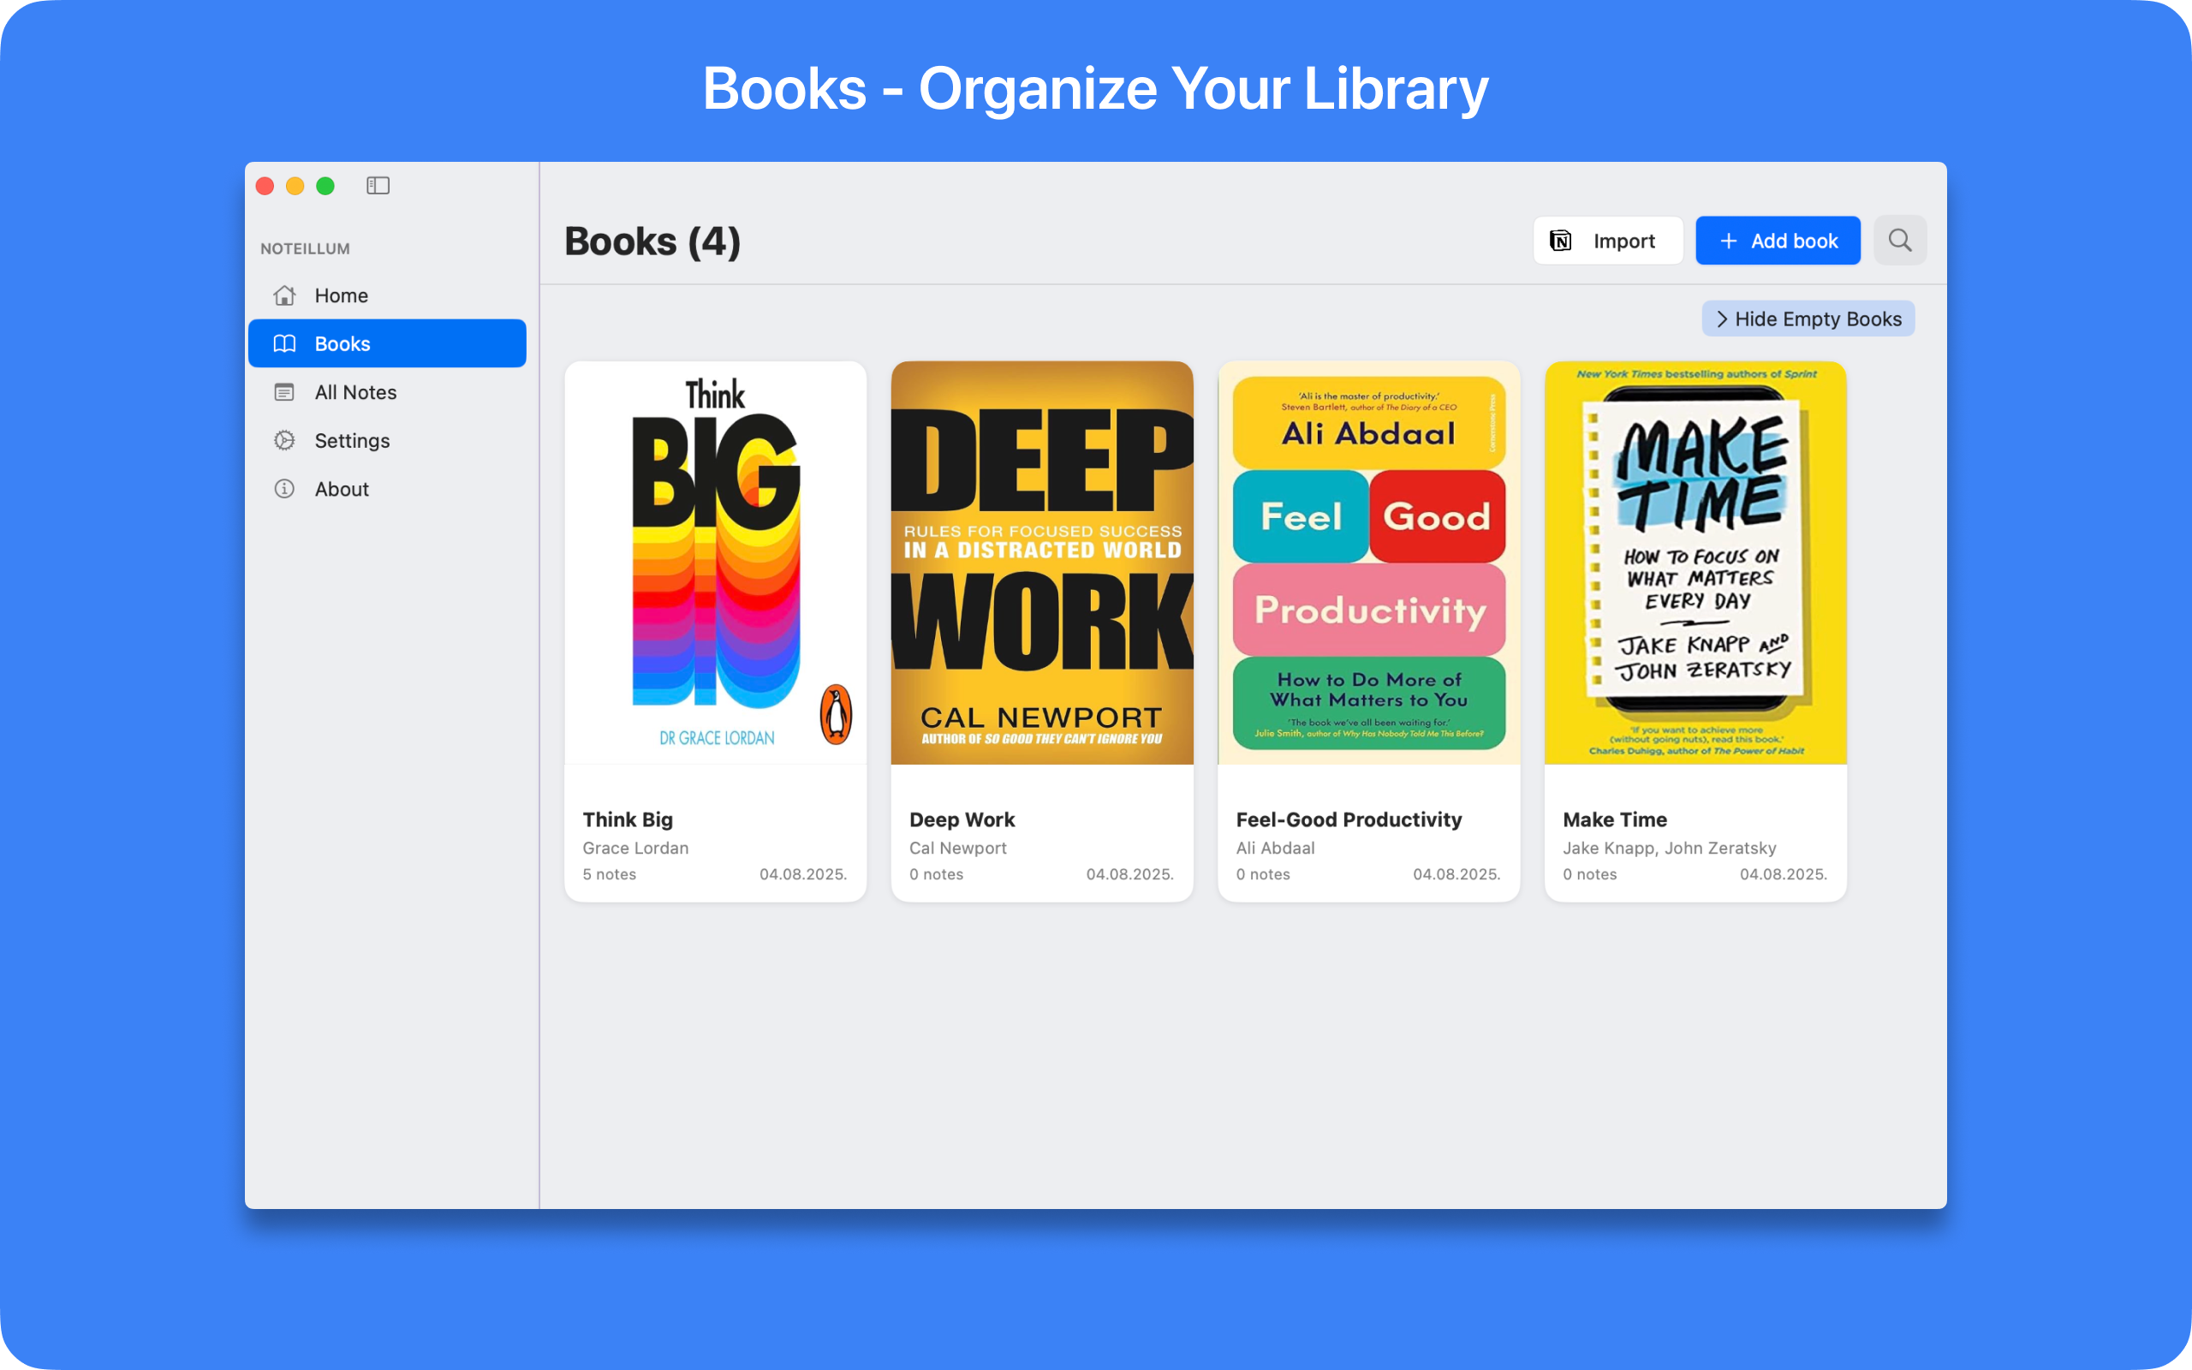The width and height of the screenshot is (2192, 1370).
Task: Select the Feel-Good Productivity book title
Action: pyautogui.click(x=1349, y=819)
